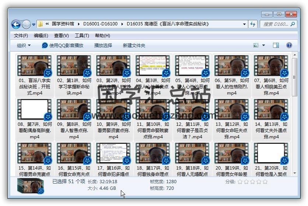Viewport: 308px width, 206px height.
Task: Click the search magnifier icon
Action: click(x=293, y=24)
